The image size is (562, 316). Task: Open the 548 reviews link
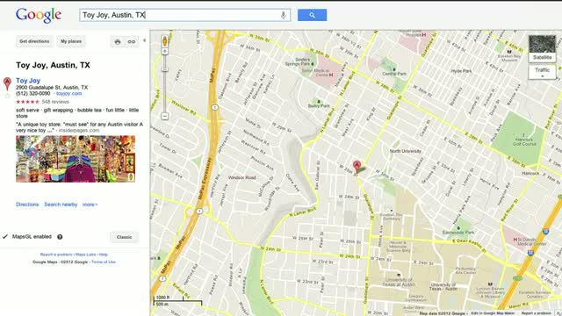55,102
